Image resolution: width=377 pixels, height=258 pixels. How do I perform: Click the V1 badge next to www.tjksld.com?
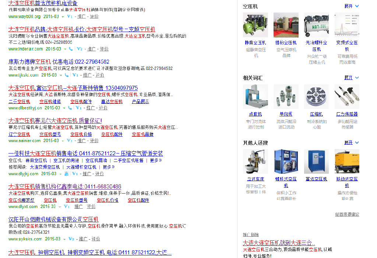tap(75, 75)
